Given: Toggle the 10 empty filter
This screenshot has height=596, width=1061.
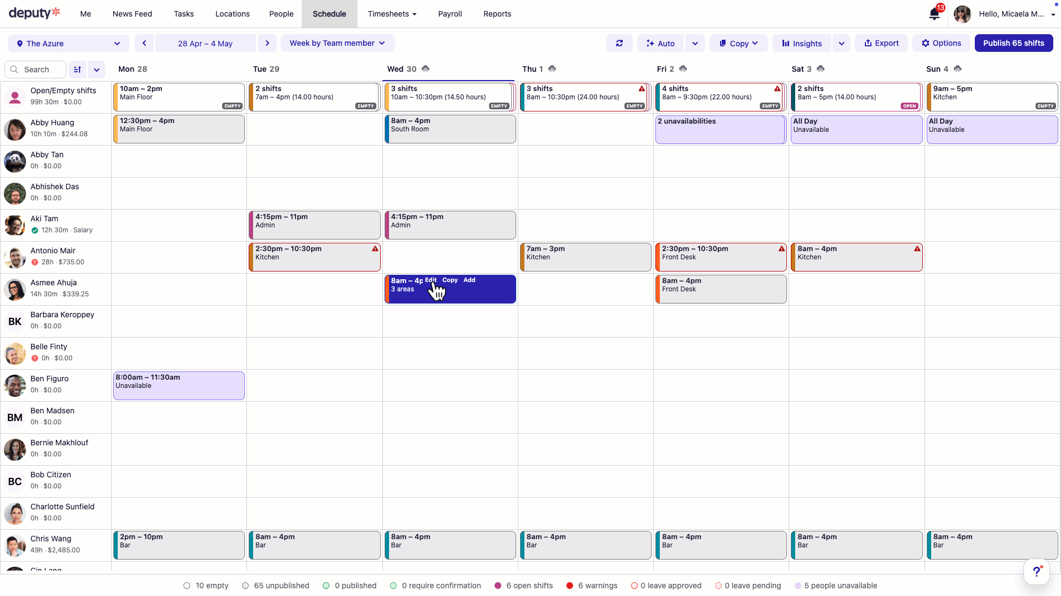Looking at the screenshot, I should coord(206,586).
